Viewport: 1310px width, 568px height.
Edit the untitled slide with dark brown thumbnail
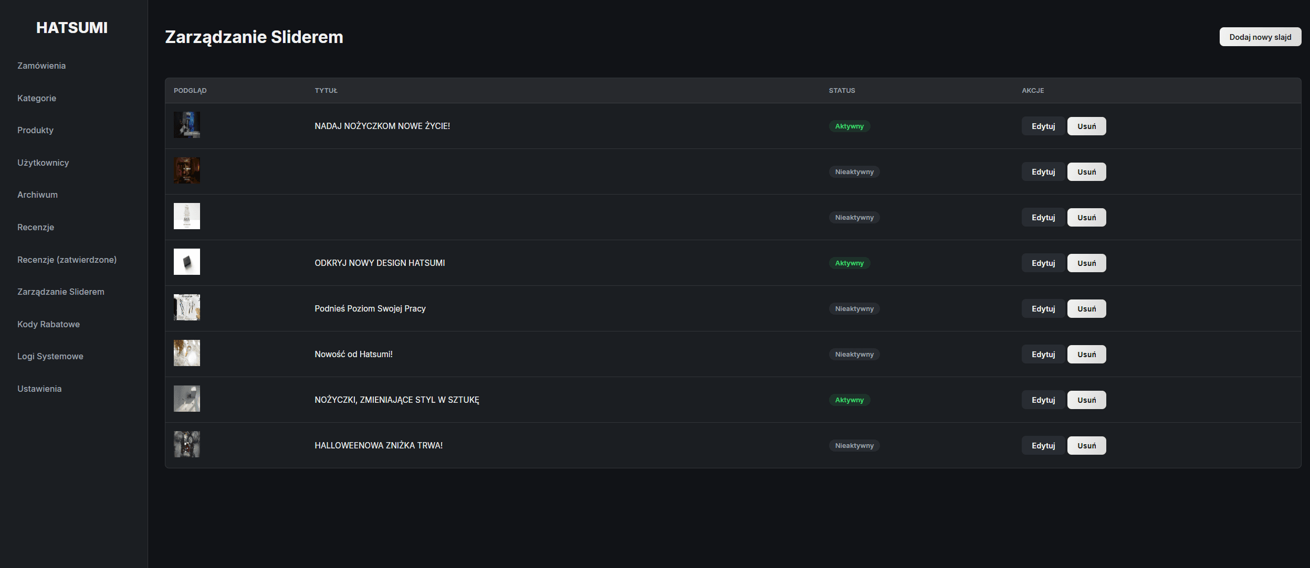click(1043, 172)
